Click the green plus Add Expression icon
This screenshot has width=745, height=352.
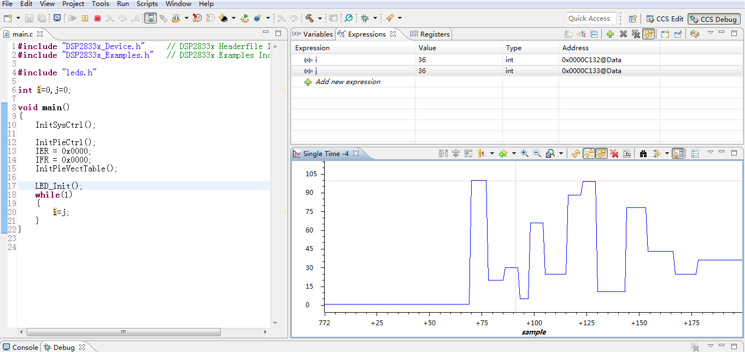[x=610, y=34]
